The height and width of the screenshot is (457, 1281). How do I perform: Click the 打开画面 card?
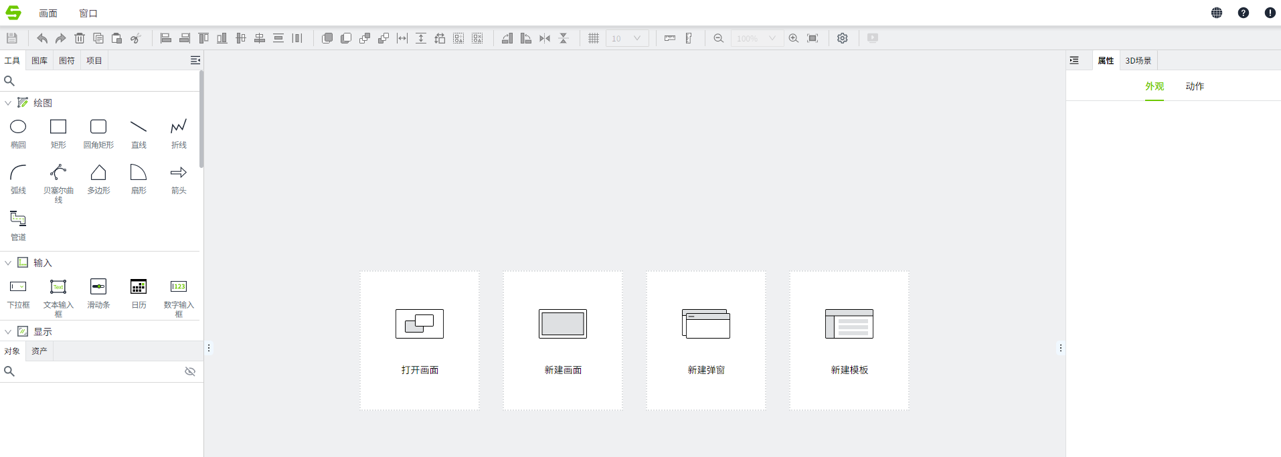click(x=420, y=340)
